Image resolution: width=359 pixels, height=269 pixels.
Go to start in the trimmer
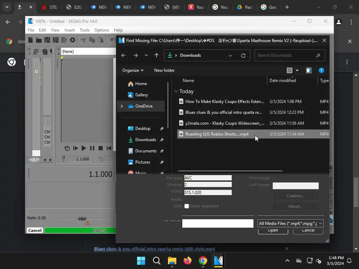coord(109,148)
